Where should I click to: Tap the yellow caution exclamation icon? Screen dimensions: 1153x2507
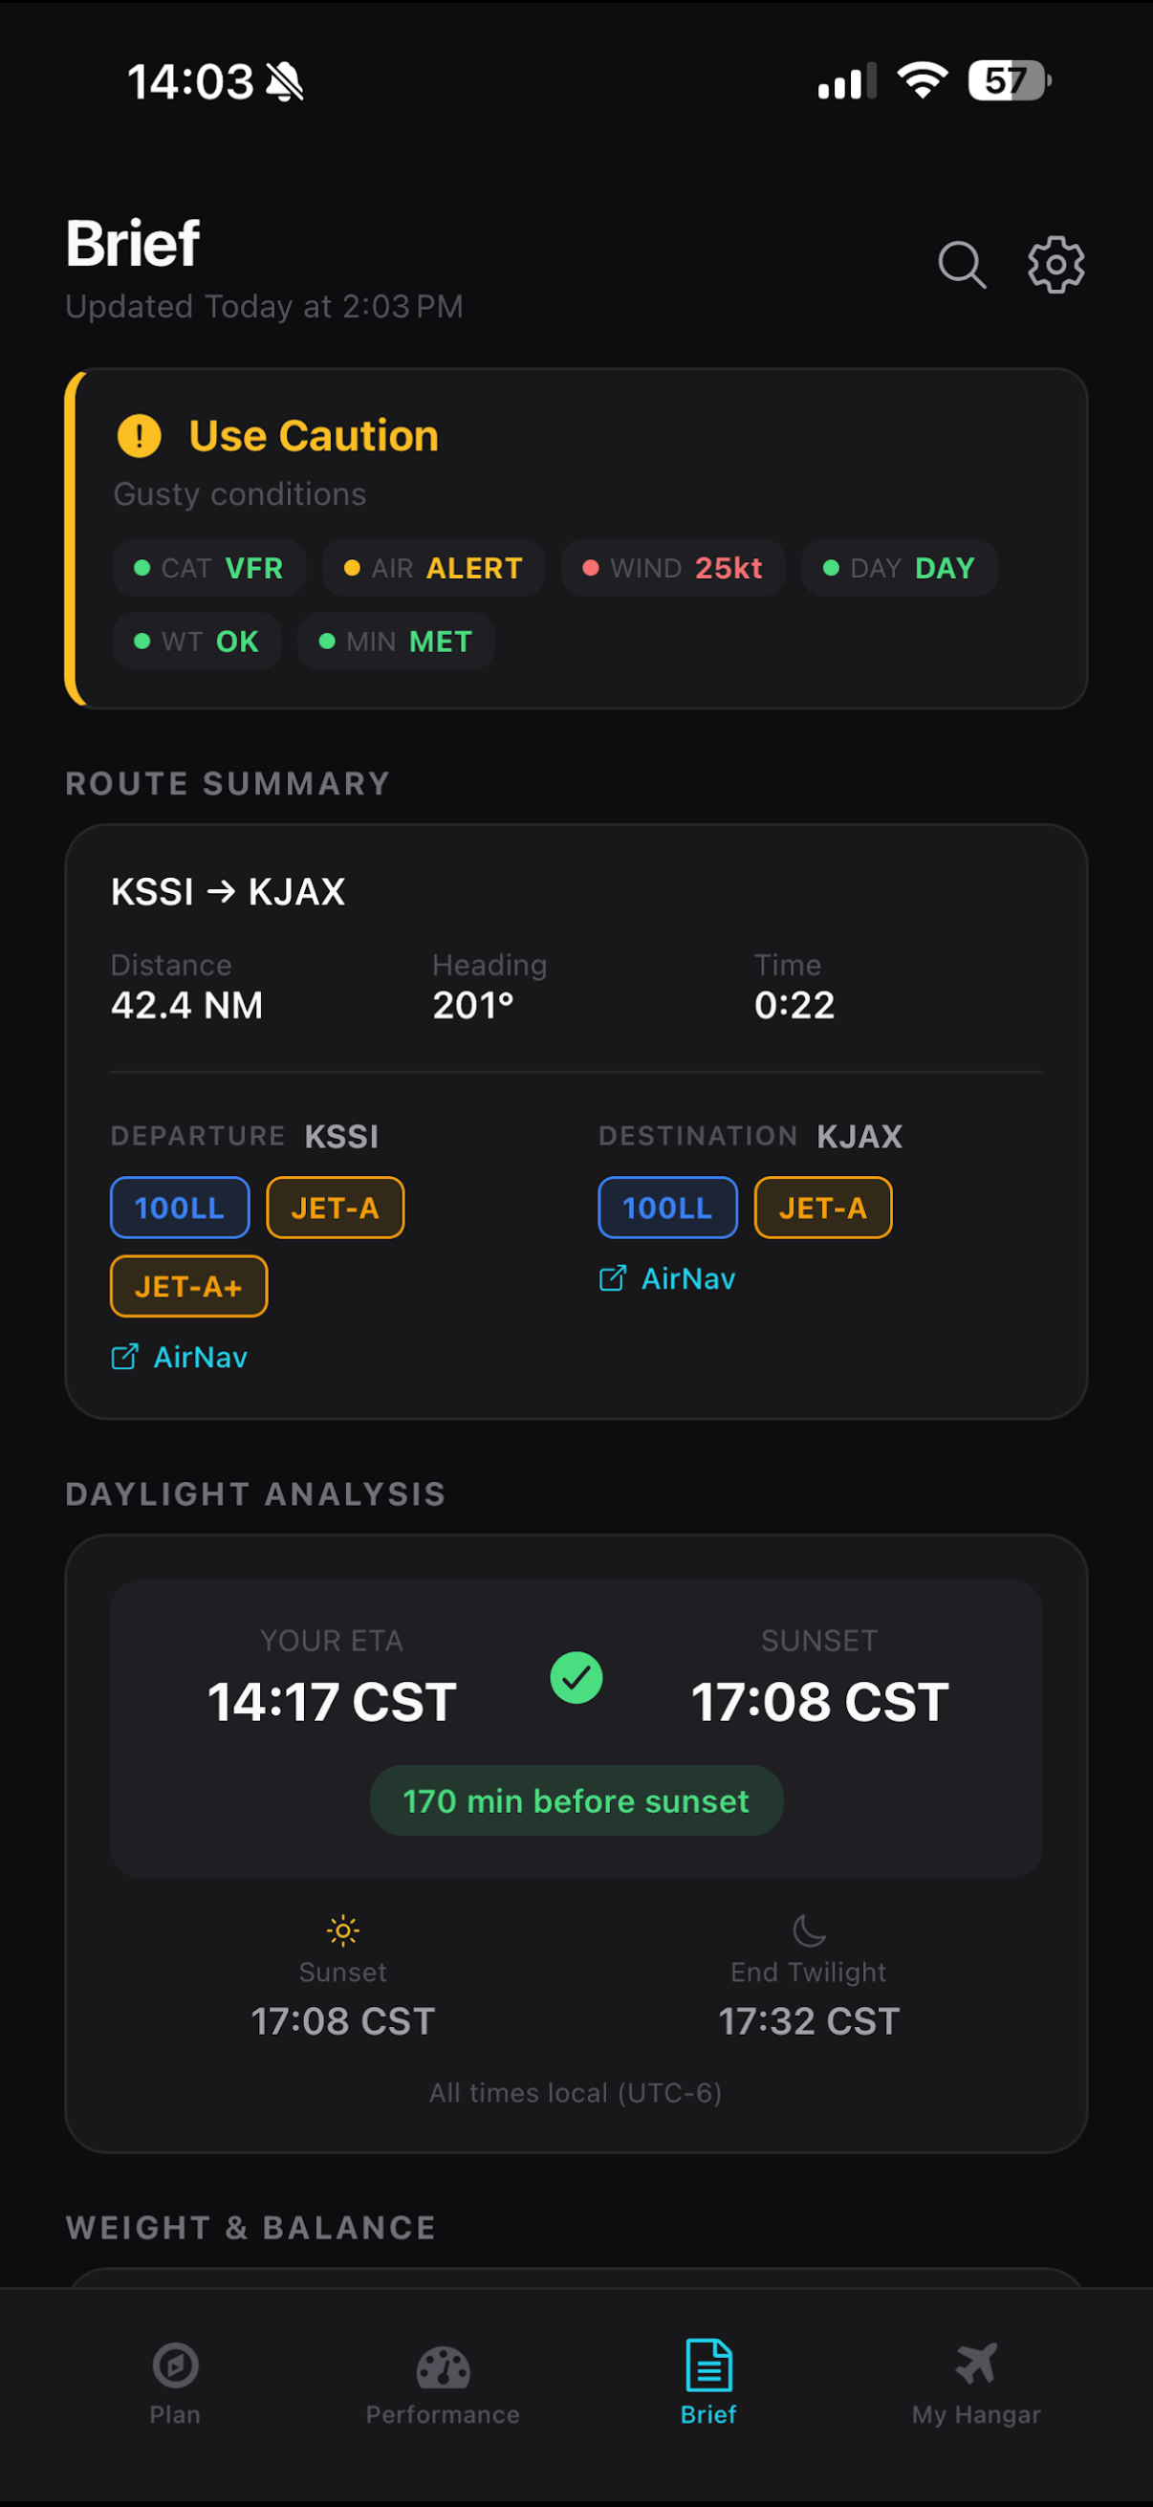tap(140, 436)
